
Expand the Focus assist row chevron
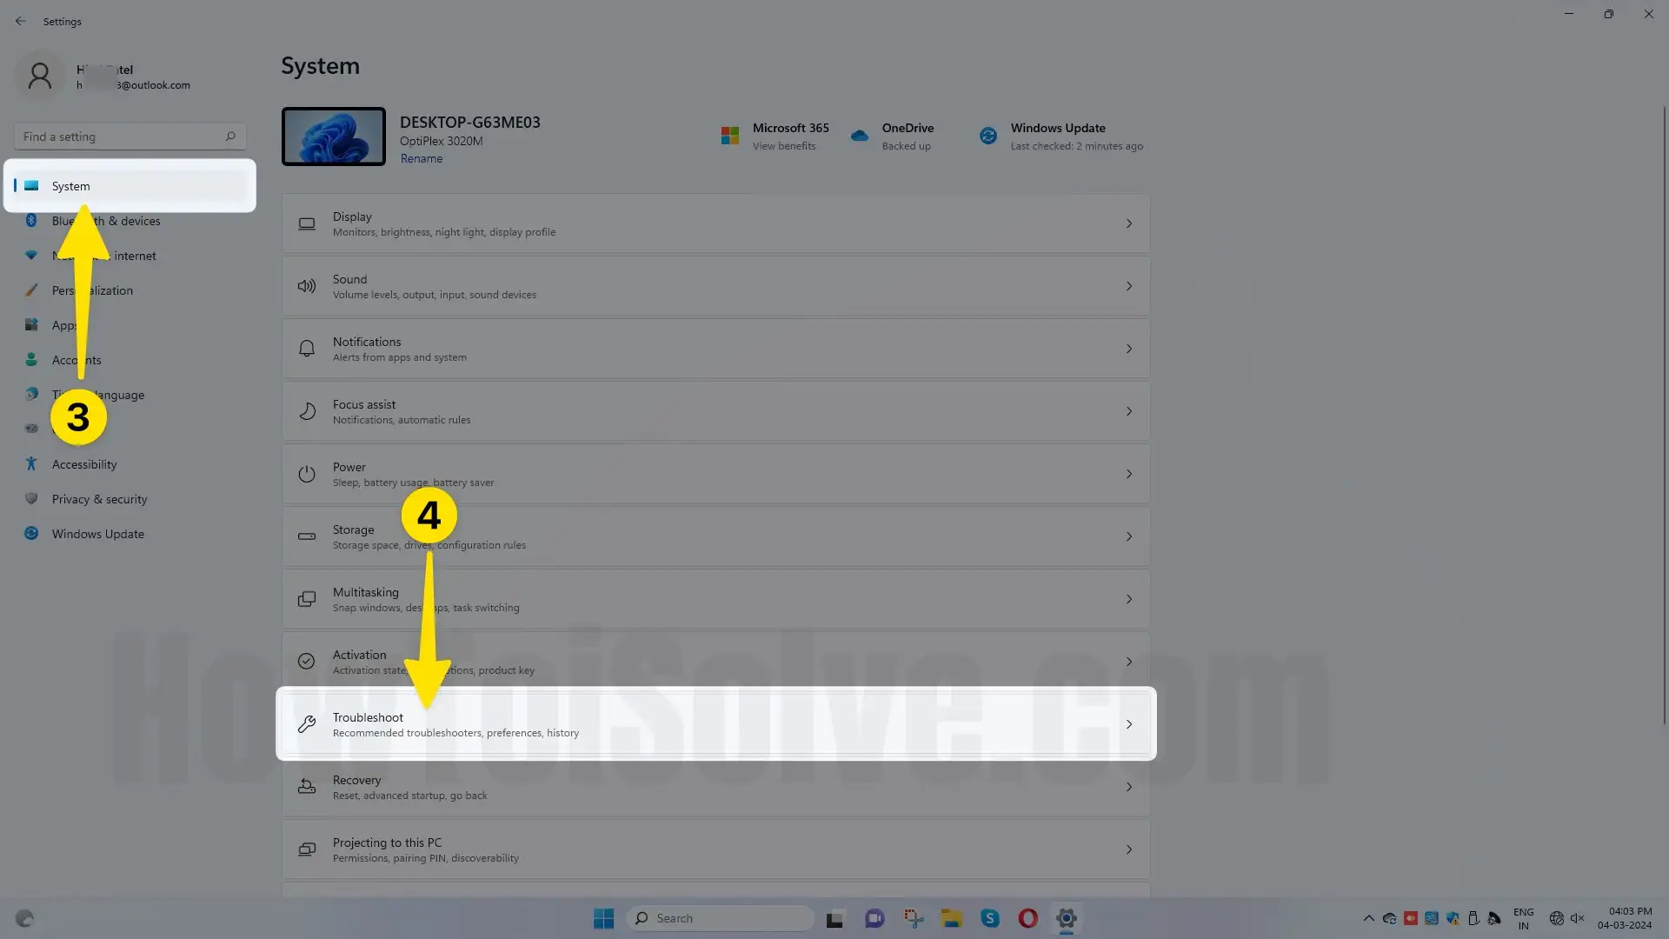(1129, 411)
